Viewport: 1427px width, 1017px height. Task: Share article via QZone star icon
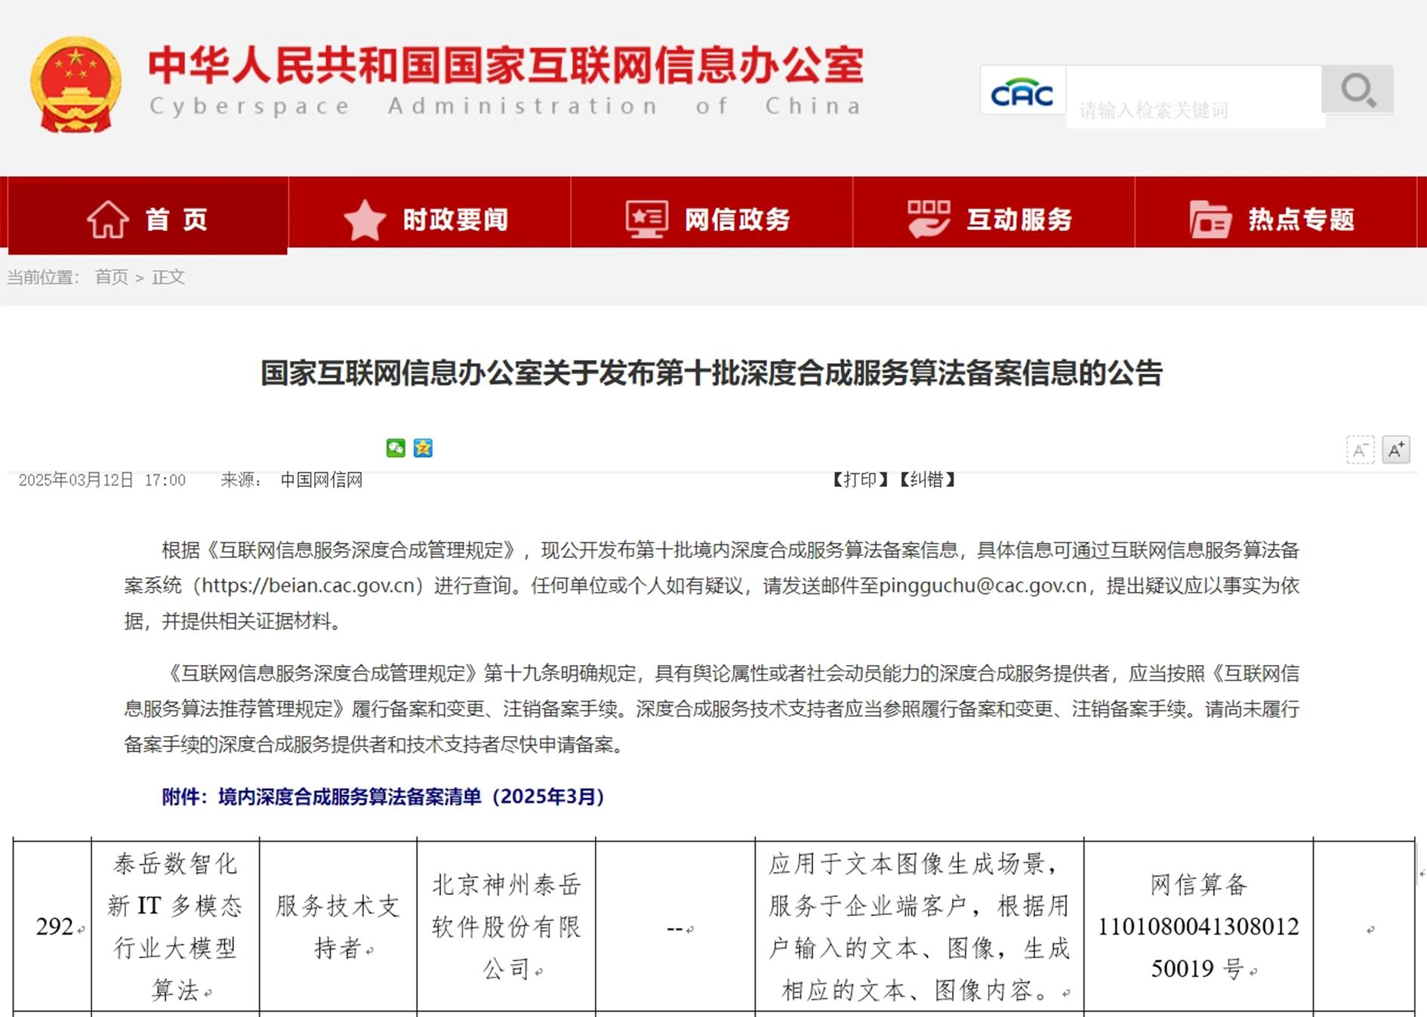click(x=424, y=448)
